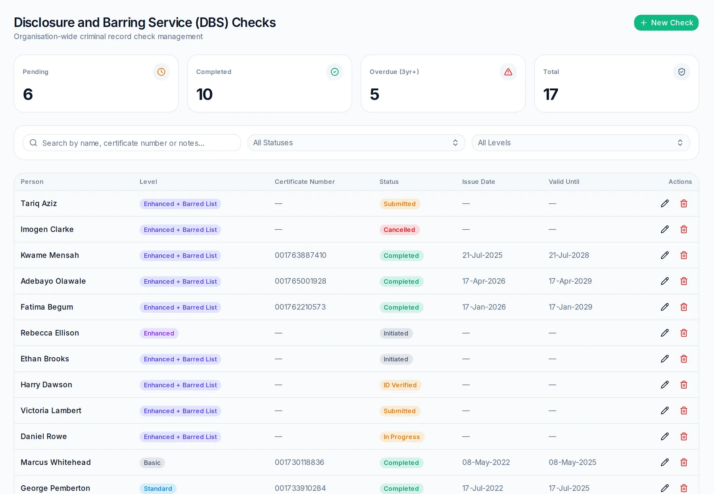Click certificate number 001763887410
This screenshot has height=494, width=714.
click(x=301, y=255)
